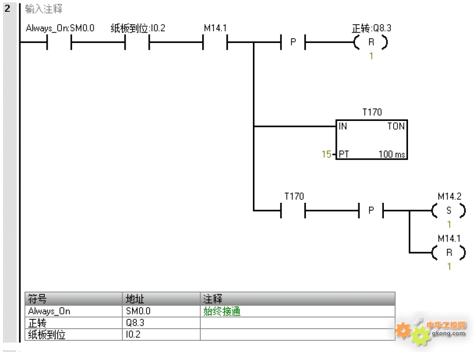
Task: Click the 符号 column header
Action: tap(74, 299)
